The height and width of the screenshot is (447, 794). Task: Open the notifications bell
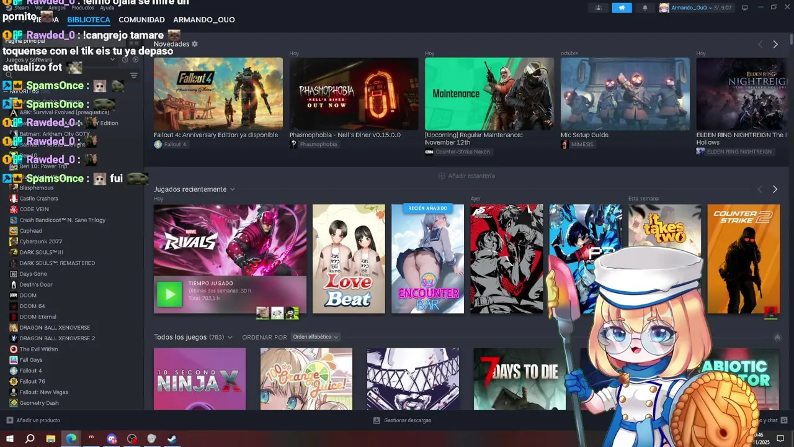coord(645,8)
